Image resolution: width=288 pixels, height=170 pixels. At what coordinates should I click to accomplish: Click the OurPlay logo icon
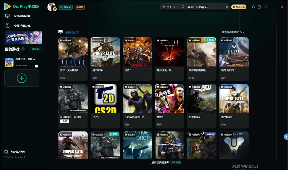[x=7, y=7]
